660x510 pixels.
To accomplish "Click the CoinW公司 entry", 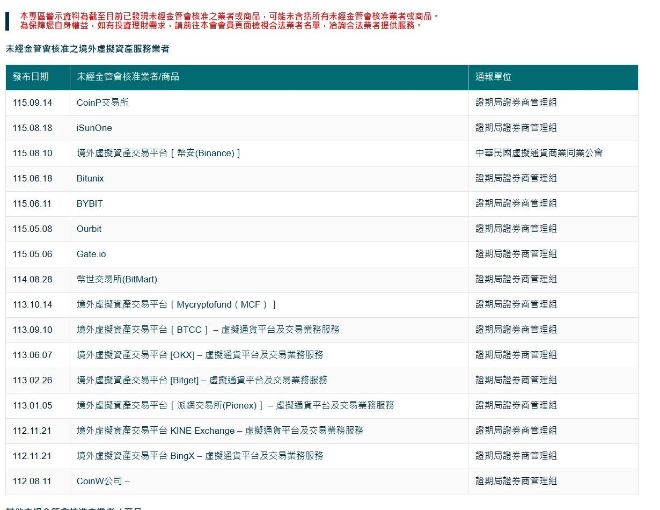I will [x=103, y=481].
